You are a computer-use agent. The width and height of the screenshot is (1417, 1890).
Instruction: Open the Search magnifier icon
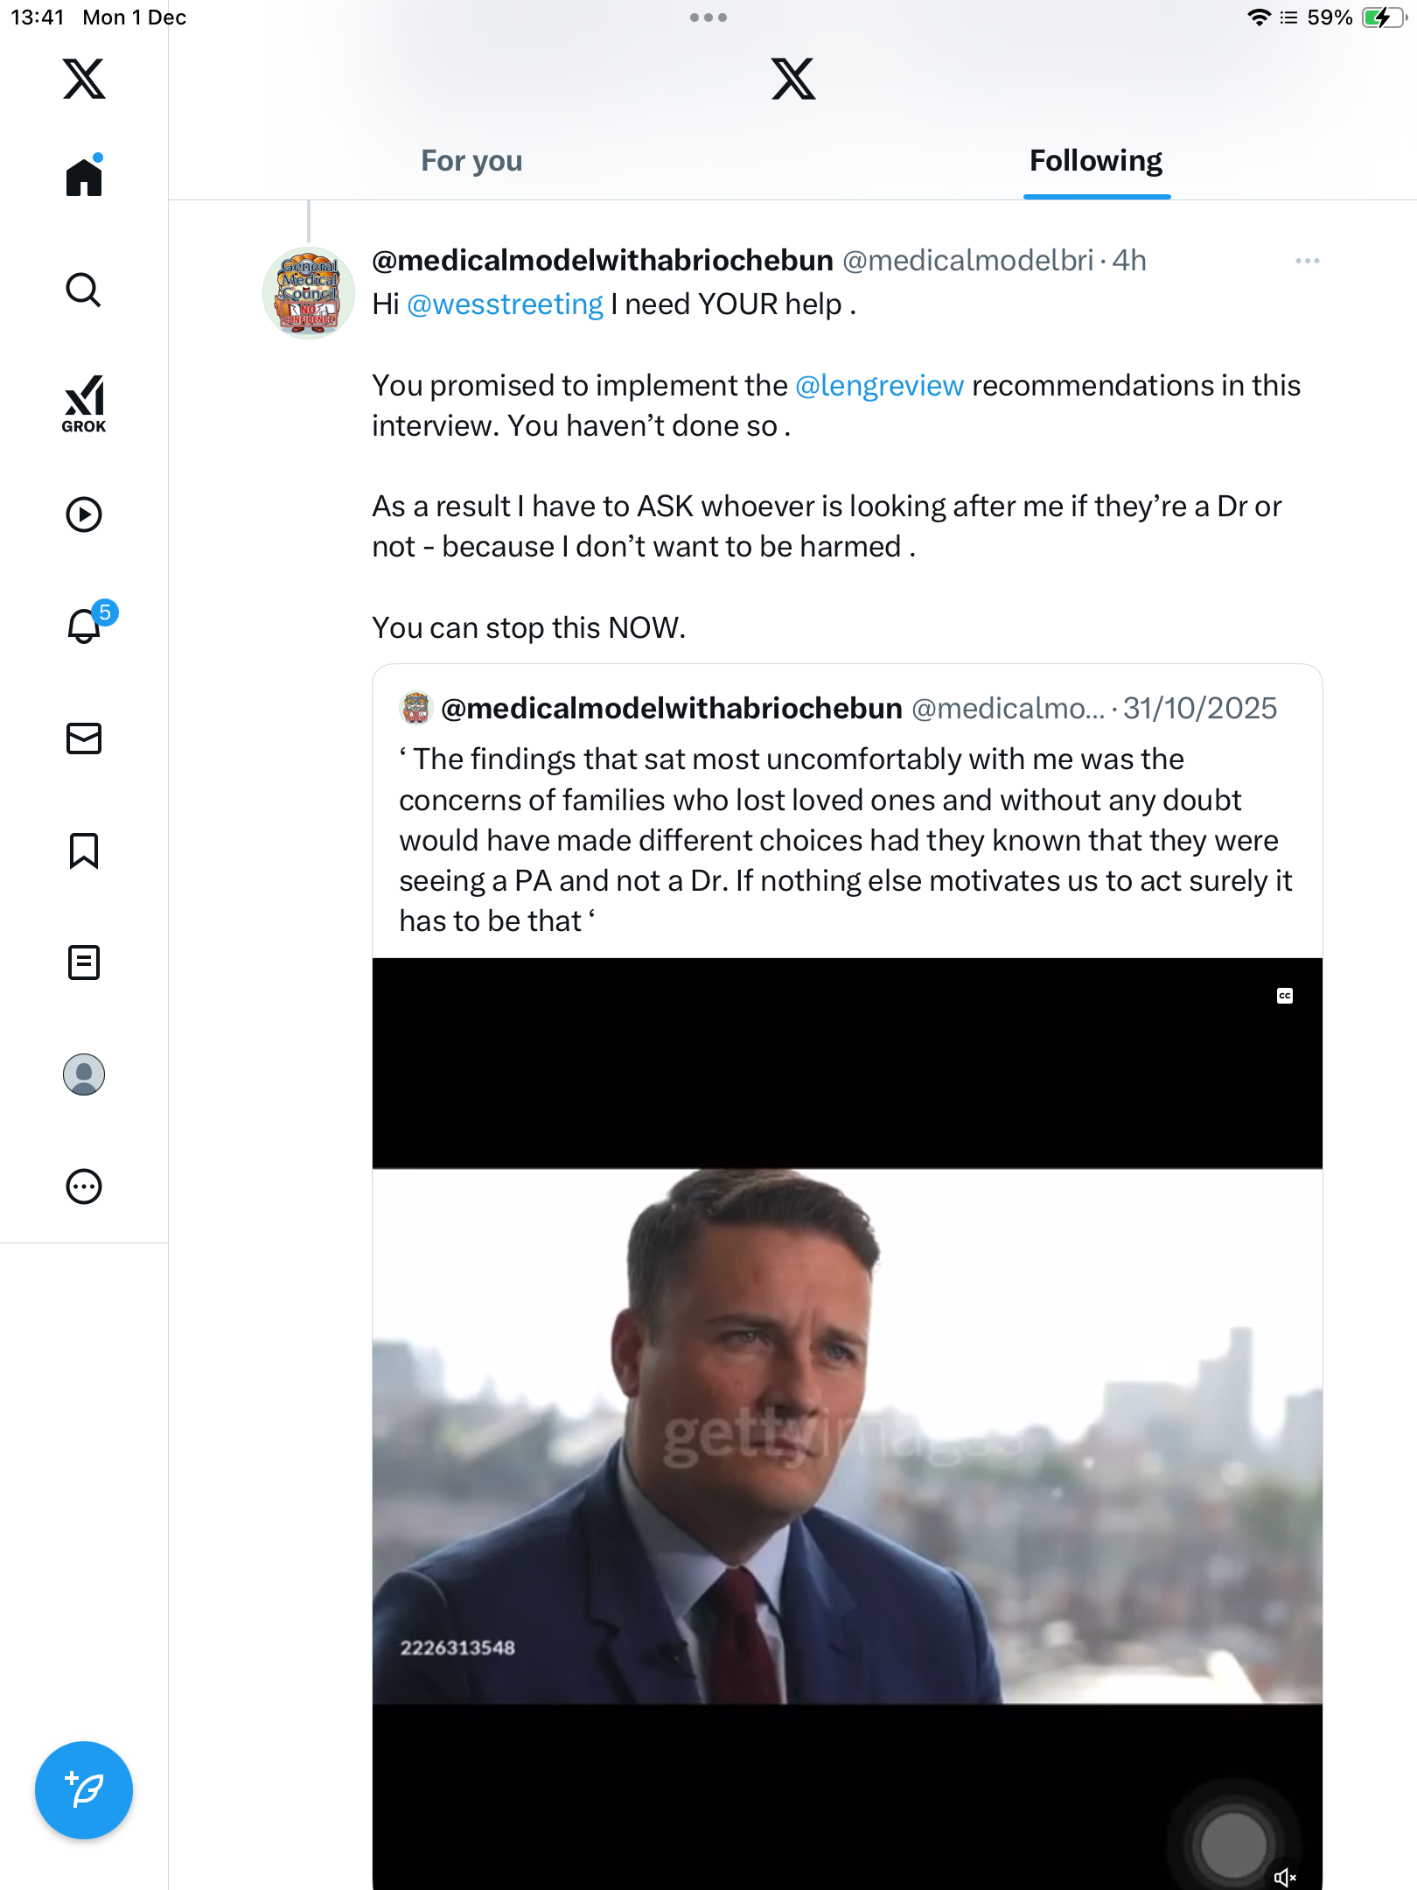(84, 290)
